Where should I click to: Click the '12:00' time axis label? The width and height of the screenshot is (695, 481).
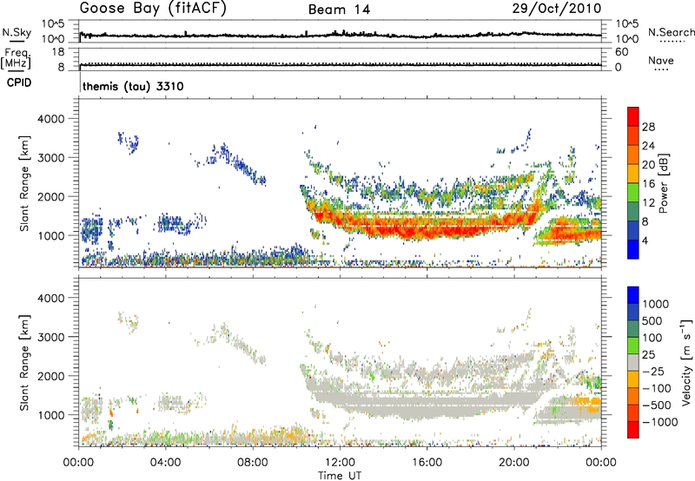click(x=341, y=463)
